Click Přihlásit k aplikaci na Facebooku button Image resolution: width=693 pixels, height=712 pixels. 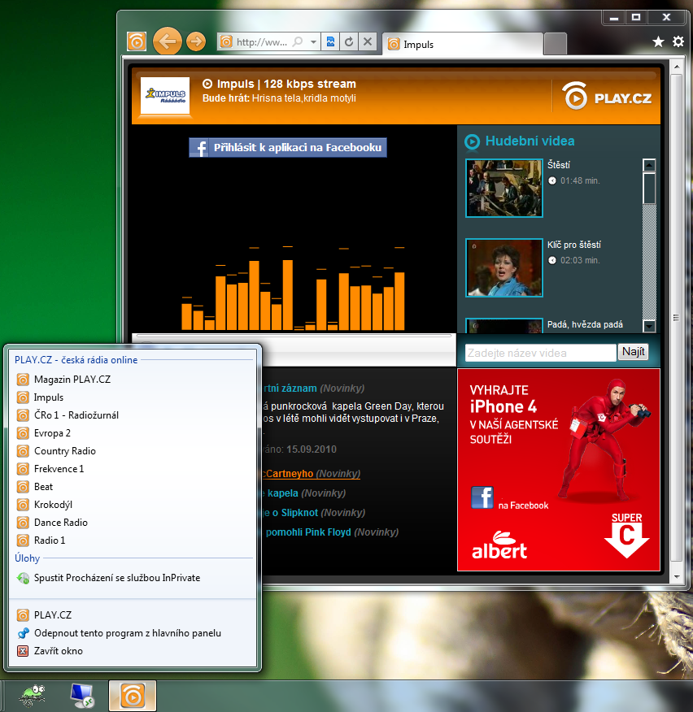pos(288,148)
